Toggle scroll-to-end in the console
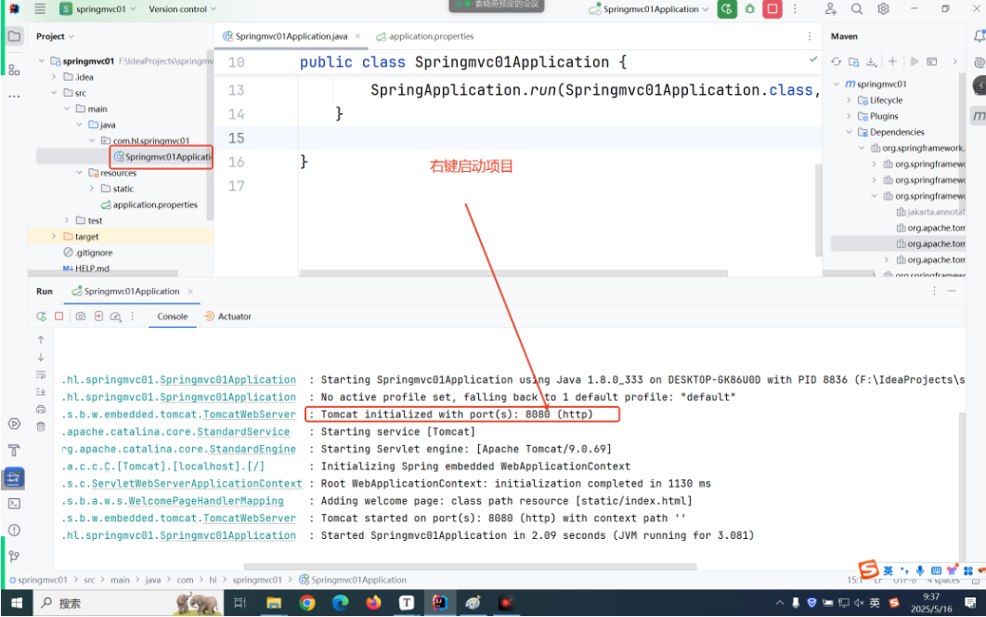This screenshot has width=986, height=617. click(x=41, y=391)
